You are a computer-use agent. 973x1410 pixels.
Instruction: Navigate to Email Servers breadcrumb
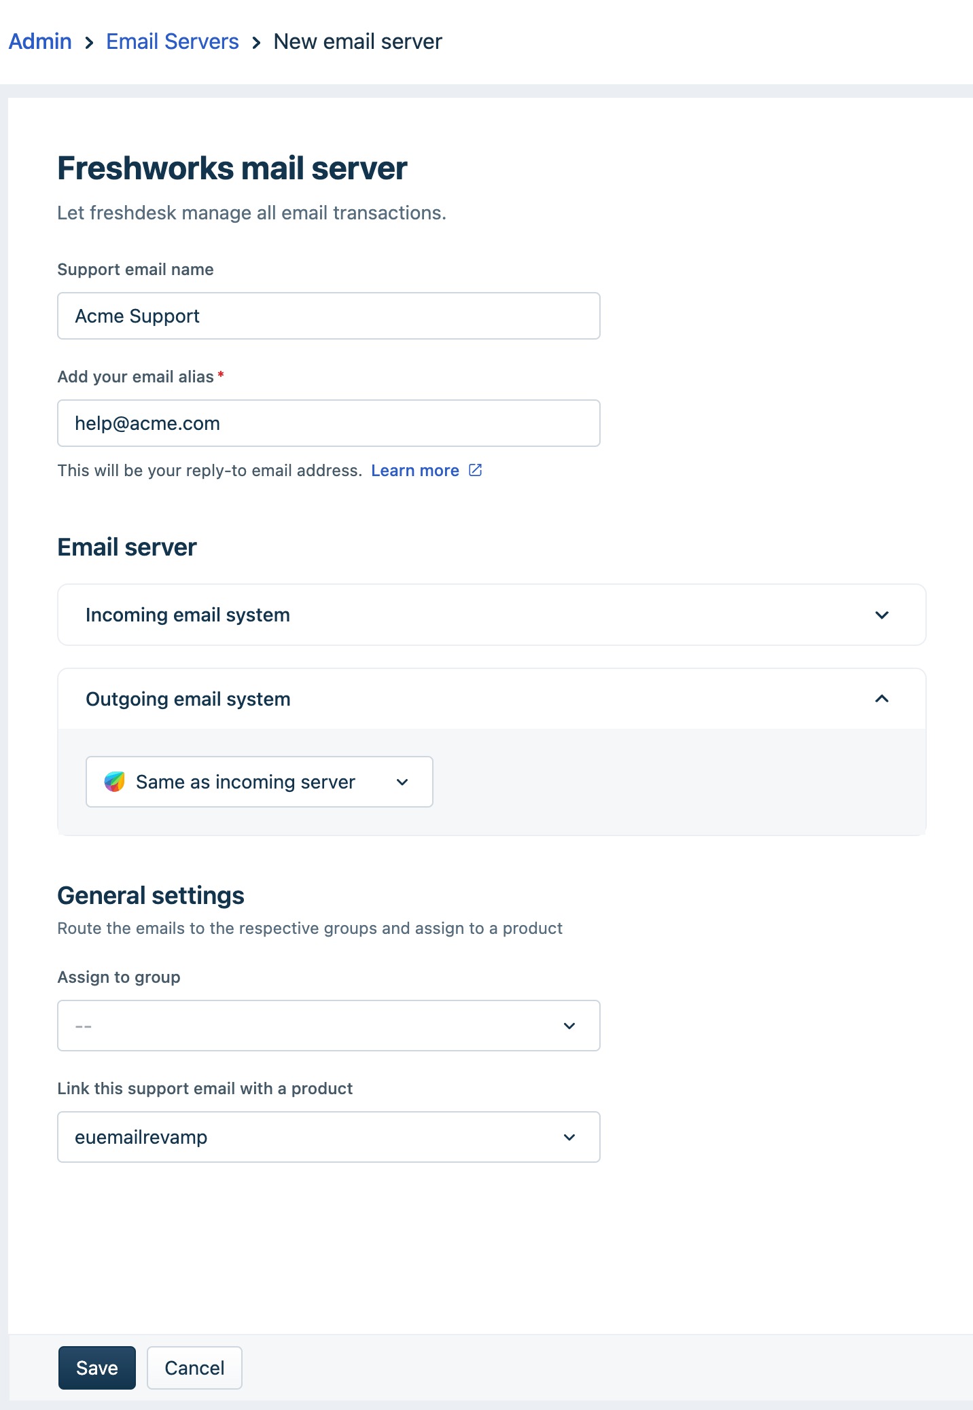(173, 41)
